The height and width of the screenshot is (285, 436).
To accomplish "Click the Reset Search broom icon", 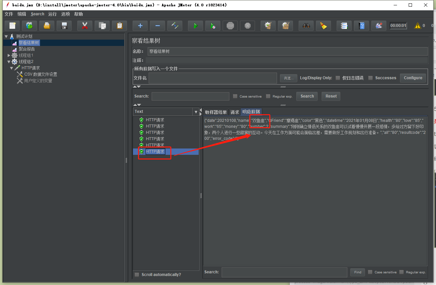I will [x=324, y=26].
